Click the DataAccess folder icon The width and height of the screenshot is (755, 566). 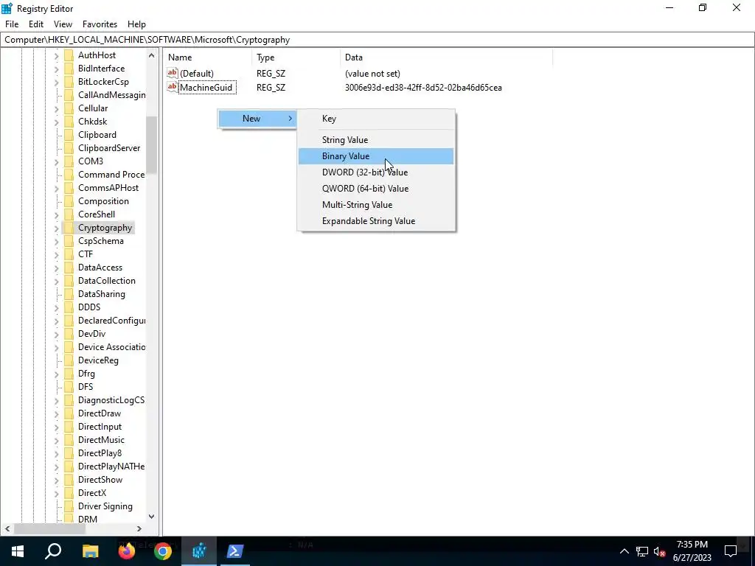point(69,267)
